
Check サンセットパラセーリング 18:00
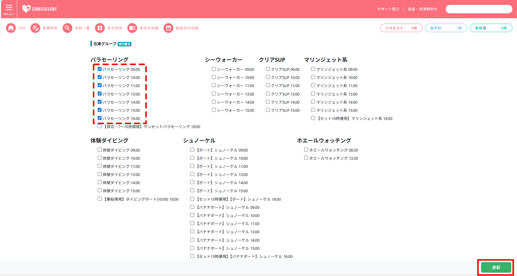tap(100, 126)
